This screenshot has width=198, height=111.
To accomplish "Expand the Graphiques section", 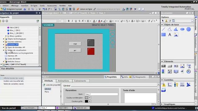I will (x=162, y=104).
